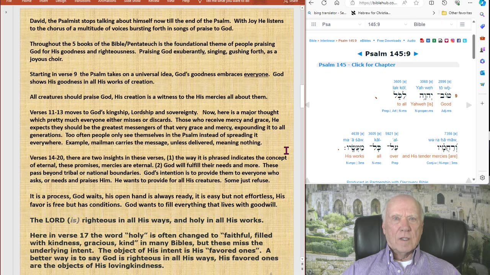490x275 pixels.
Task: Click the browser address bar URL
Action: [x=378, y=3]
